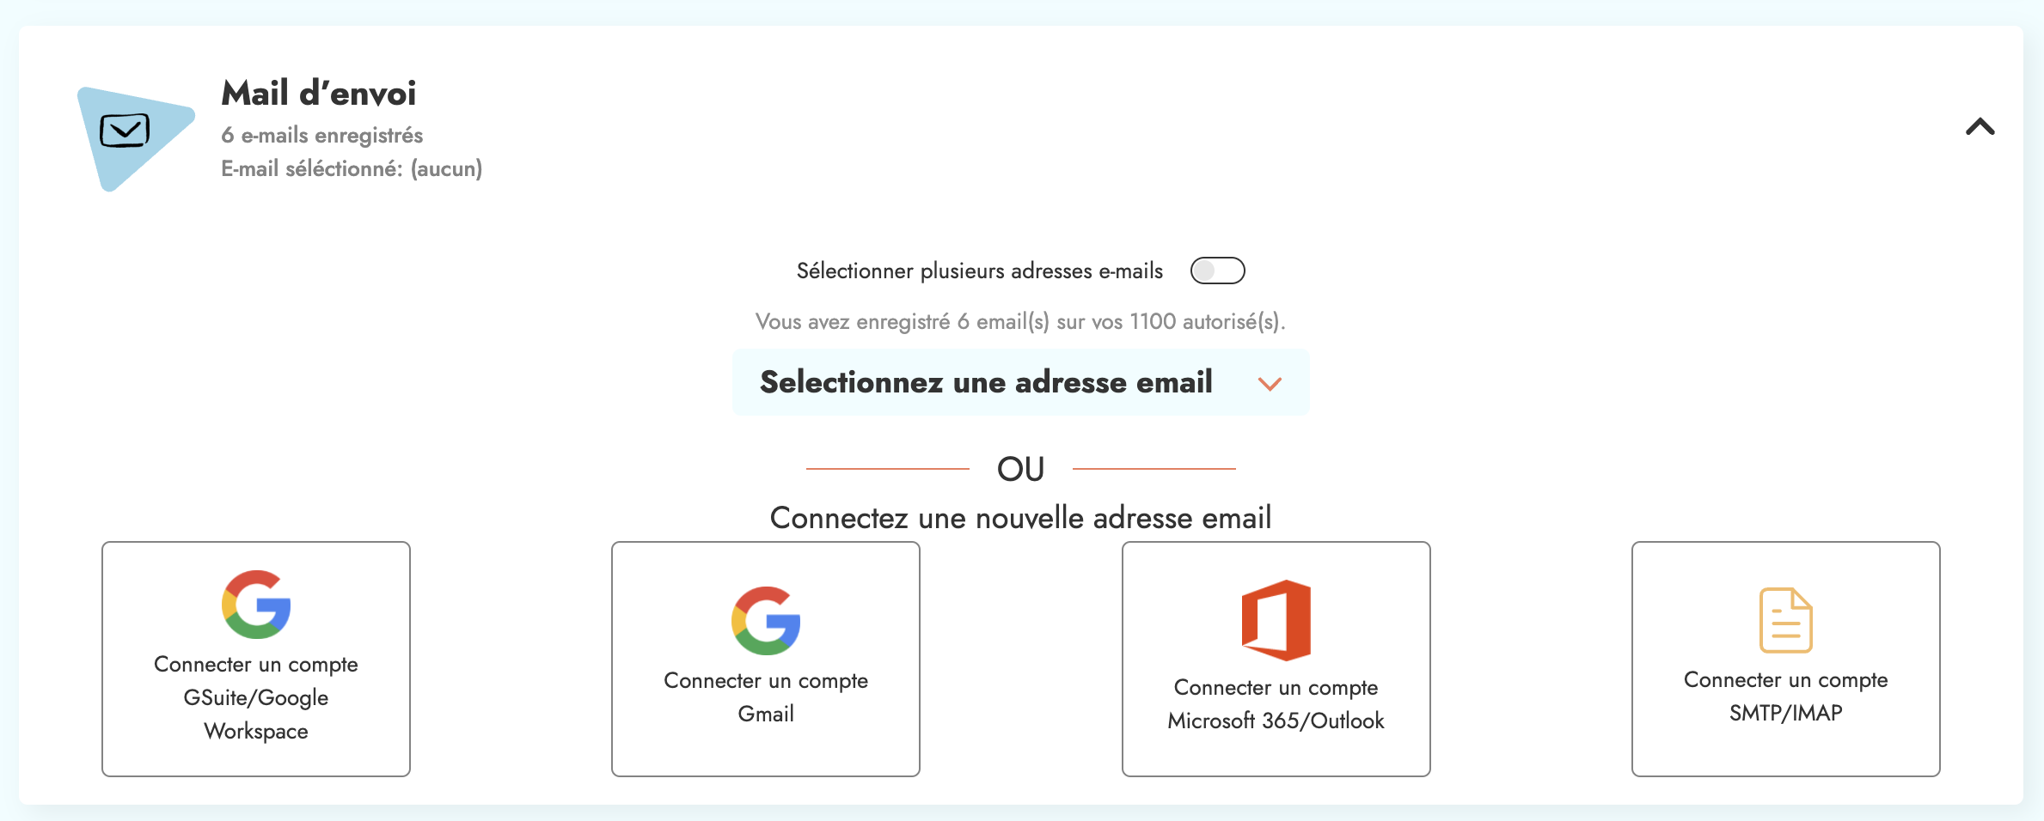This screenshot has width=2044, height=821.
Task: Click the 'GSuite/Google Workspace' label text
Action: [x=256, y=714]
